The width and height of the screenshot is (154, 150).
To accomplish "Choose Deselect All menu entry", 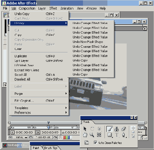I will [39, 79].
